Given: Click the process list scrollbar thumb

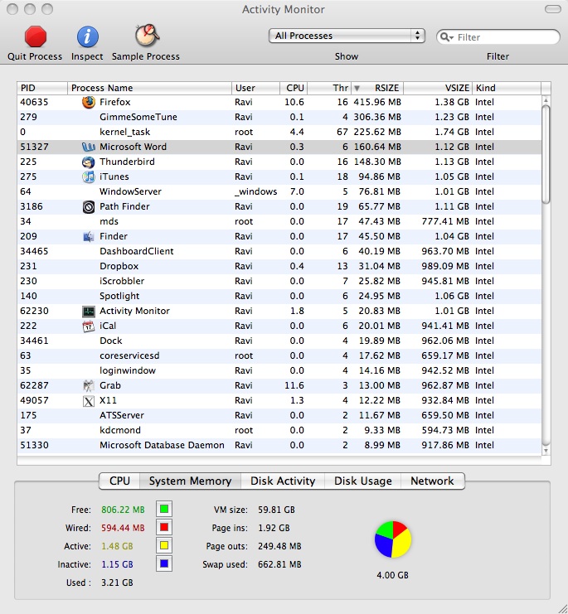Looking at the screenshot, I should (546, 154).
